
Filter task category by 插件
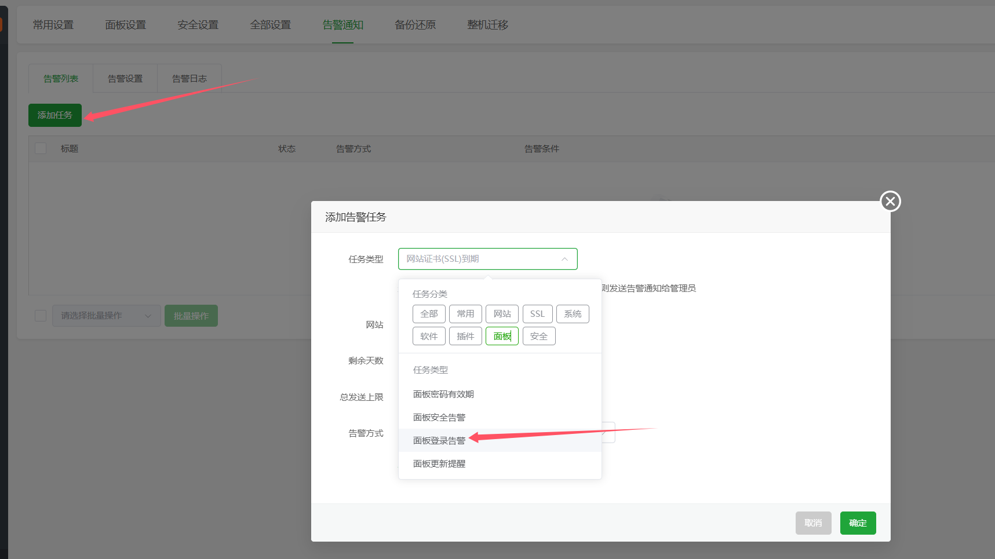[465, 336]
